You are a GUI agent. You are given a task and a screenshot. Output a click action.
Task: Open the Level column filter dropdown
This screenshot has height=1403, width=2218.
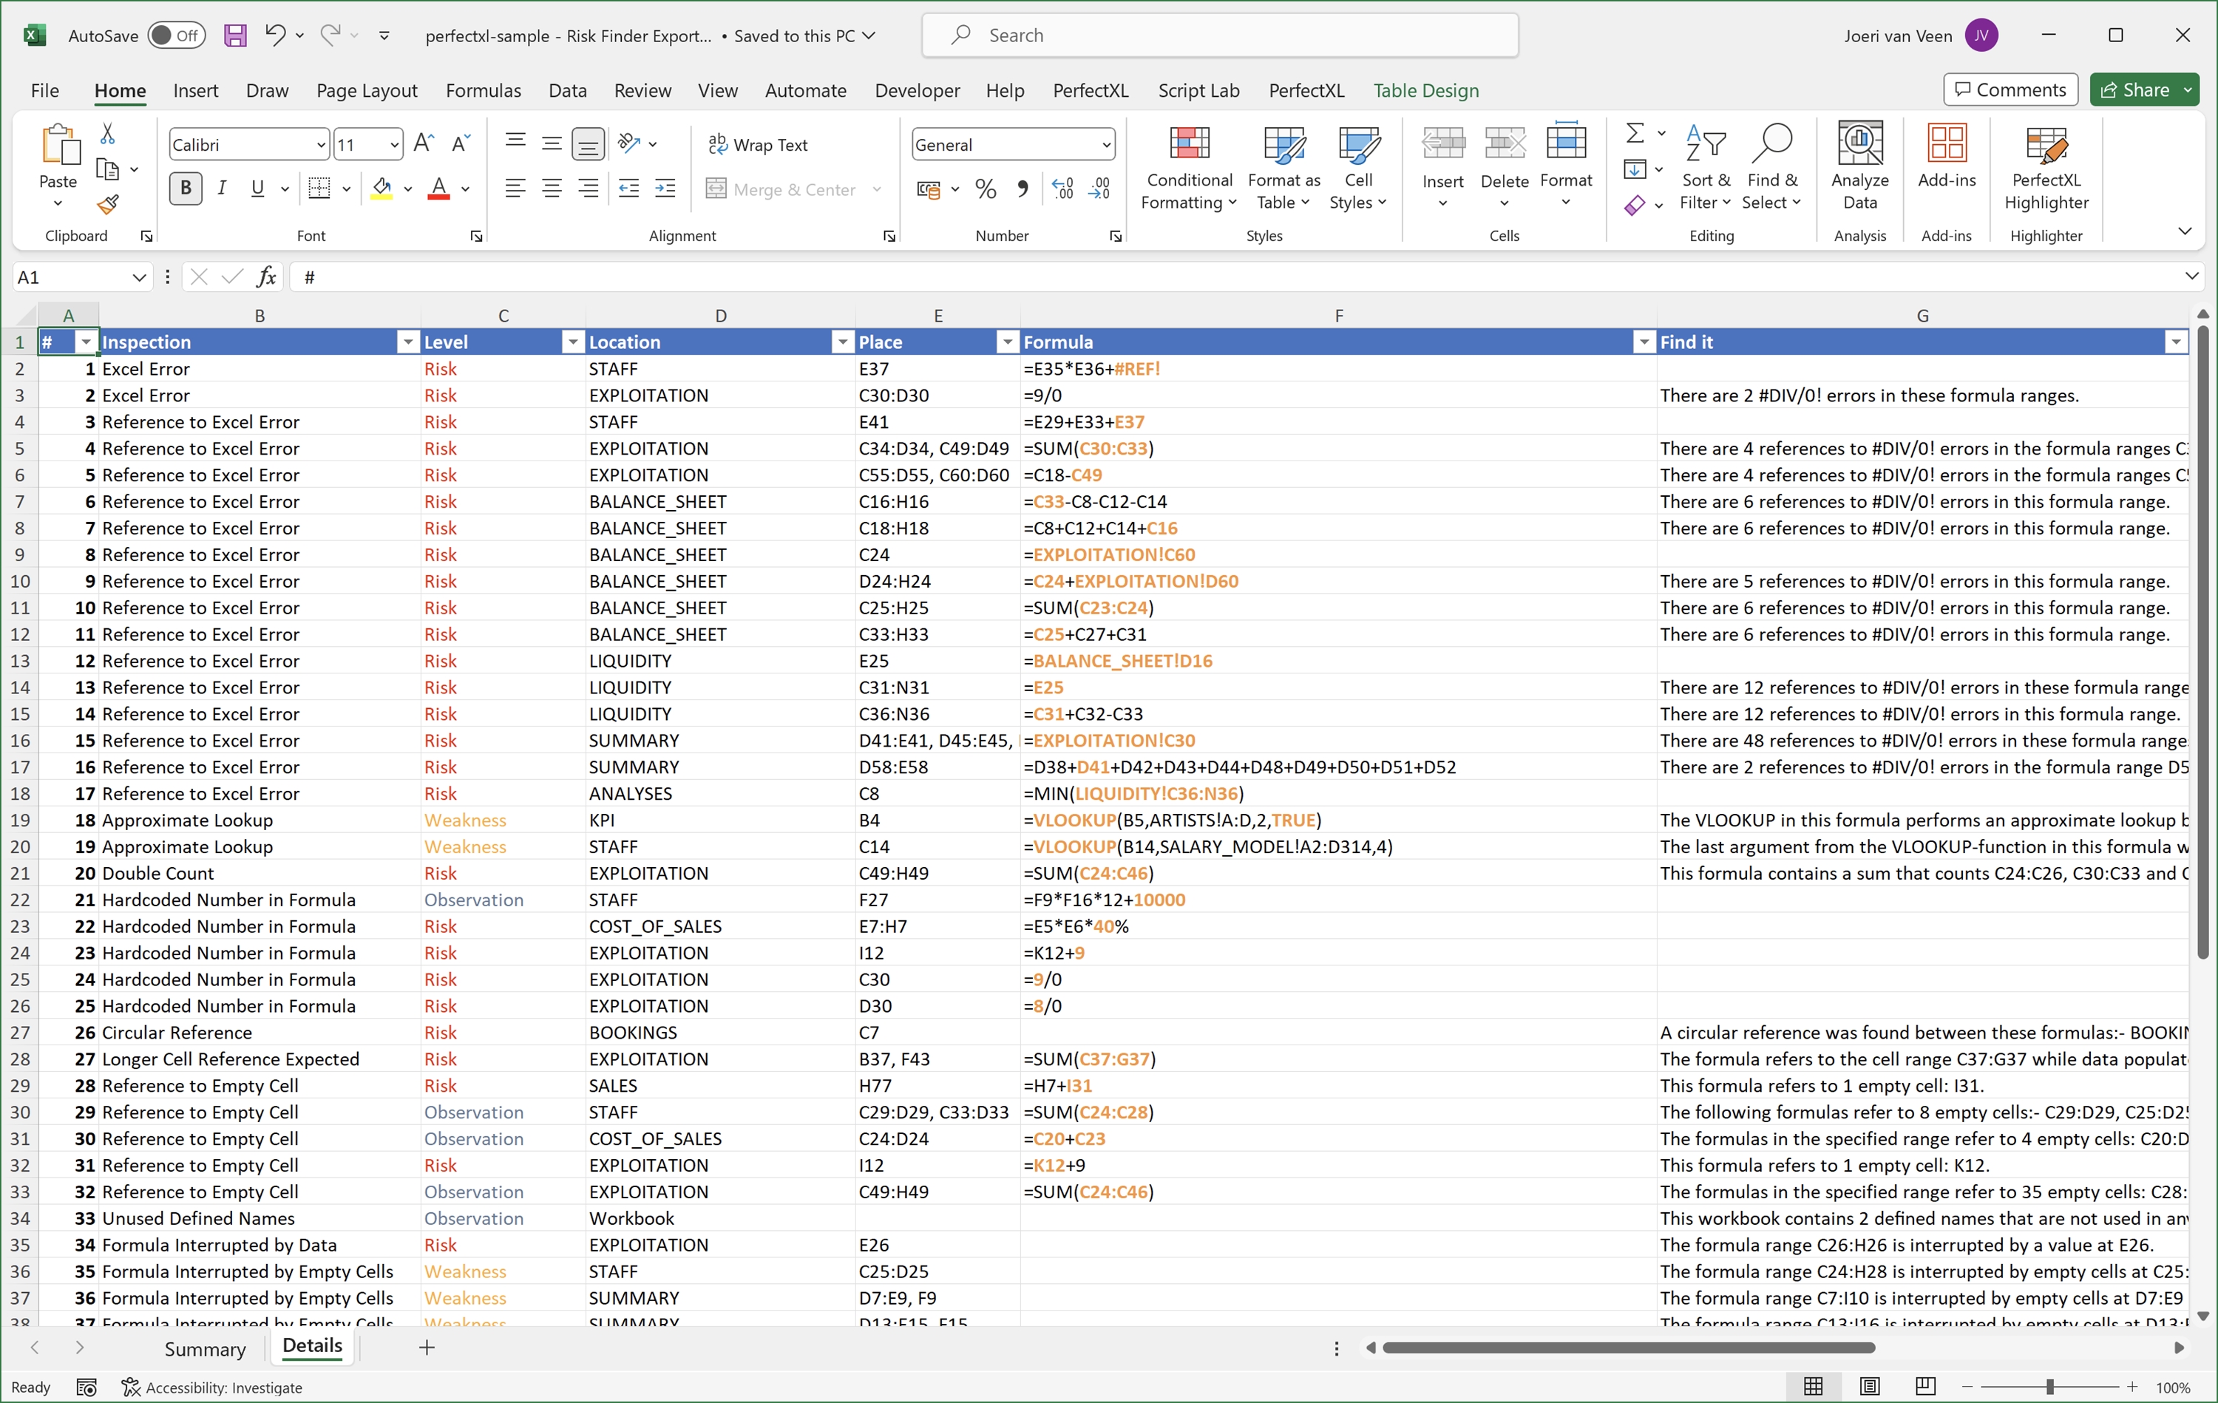[573, 343]
